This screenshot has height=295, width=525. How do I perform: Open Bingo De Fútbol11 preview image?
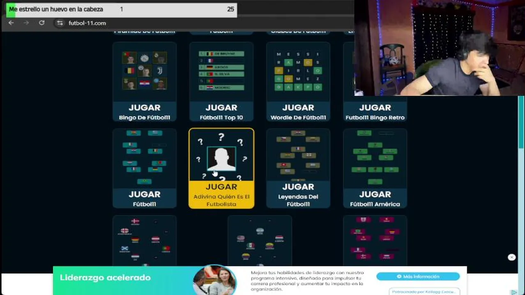145,70
